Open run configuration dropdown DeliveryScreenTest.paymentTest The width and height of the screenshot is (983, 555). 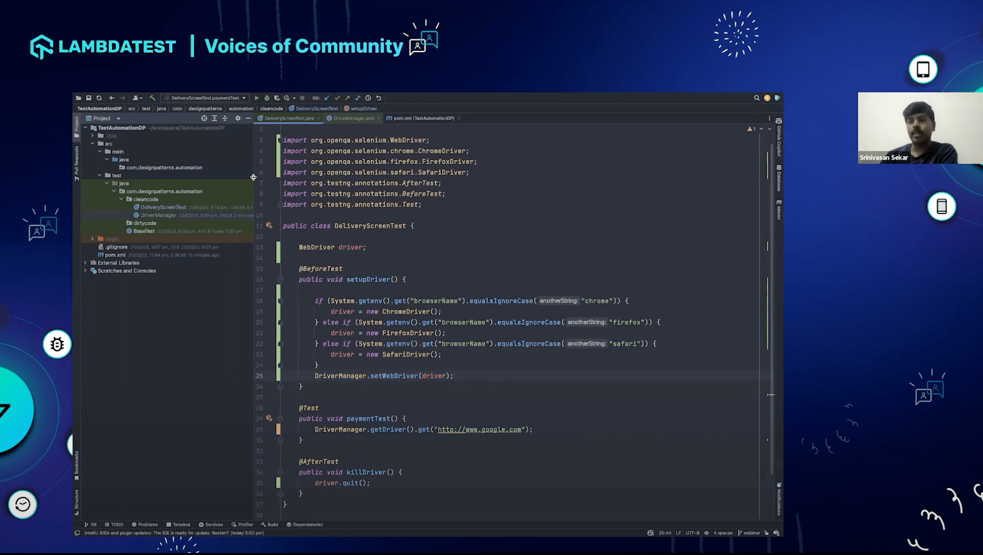205,98
